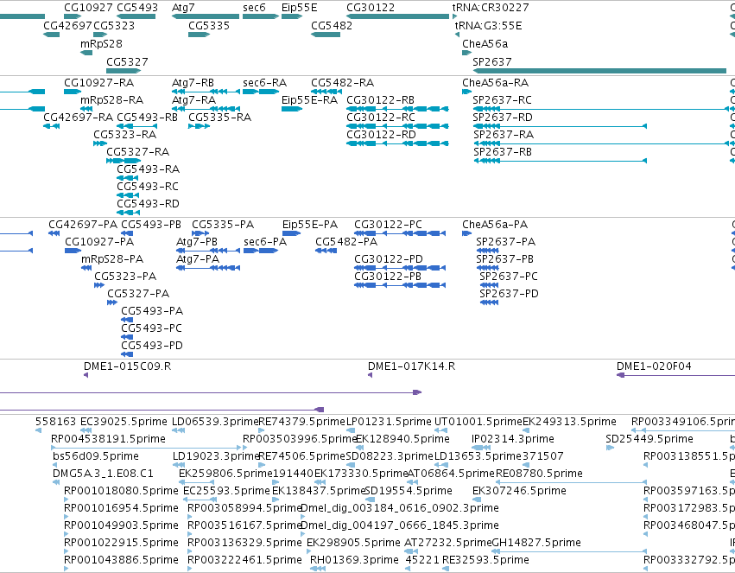Screen dimensions: 735x573
Task: Select transcript Eip55E-RA
Action: 292,109
